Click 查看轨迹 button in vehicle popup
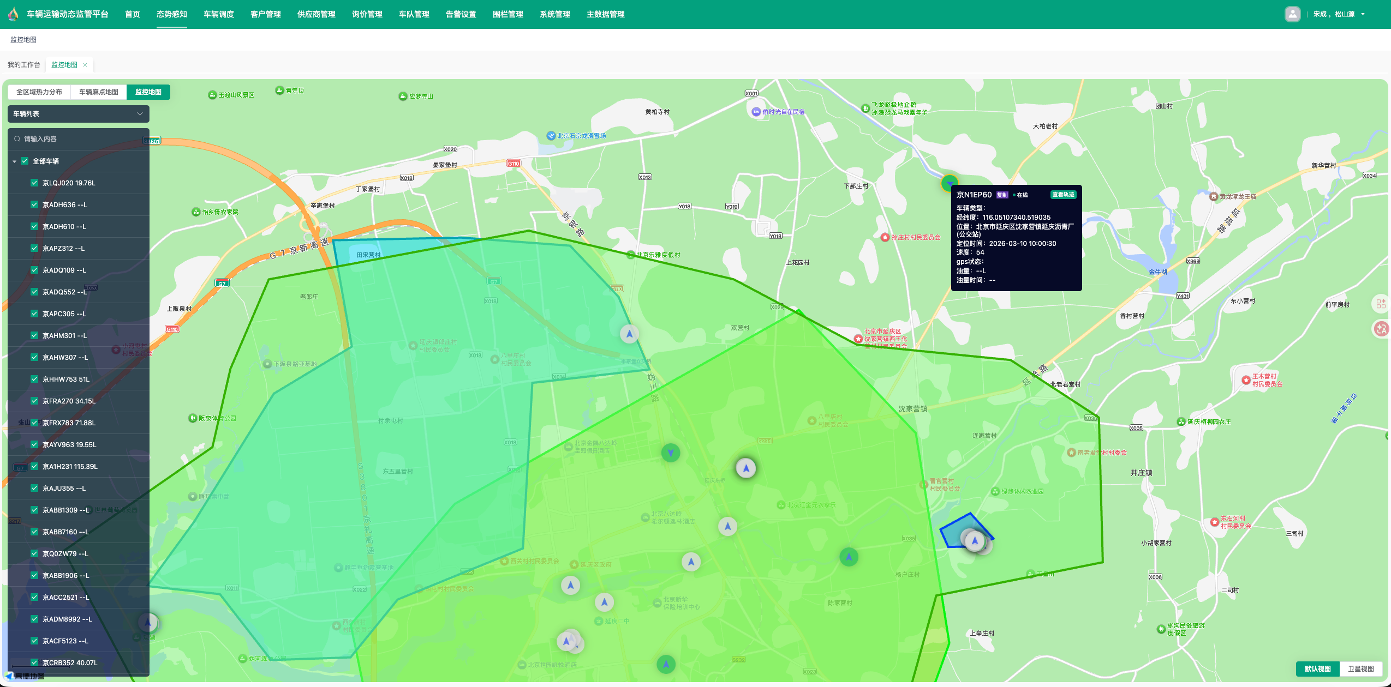Image resolution: width=1391 pixels, height=687 pixels. (x=1062, y=195)
